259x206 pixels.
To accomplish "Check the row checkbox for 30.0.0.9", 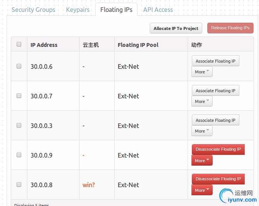I will 19,155.
